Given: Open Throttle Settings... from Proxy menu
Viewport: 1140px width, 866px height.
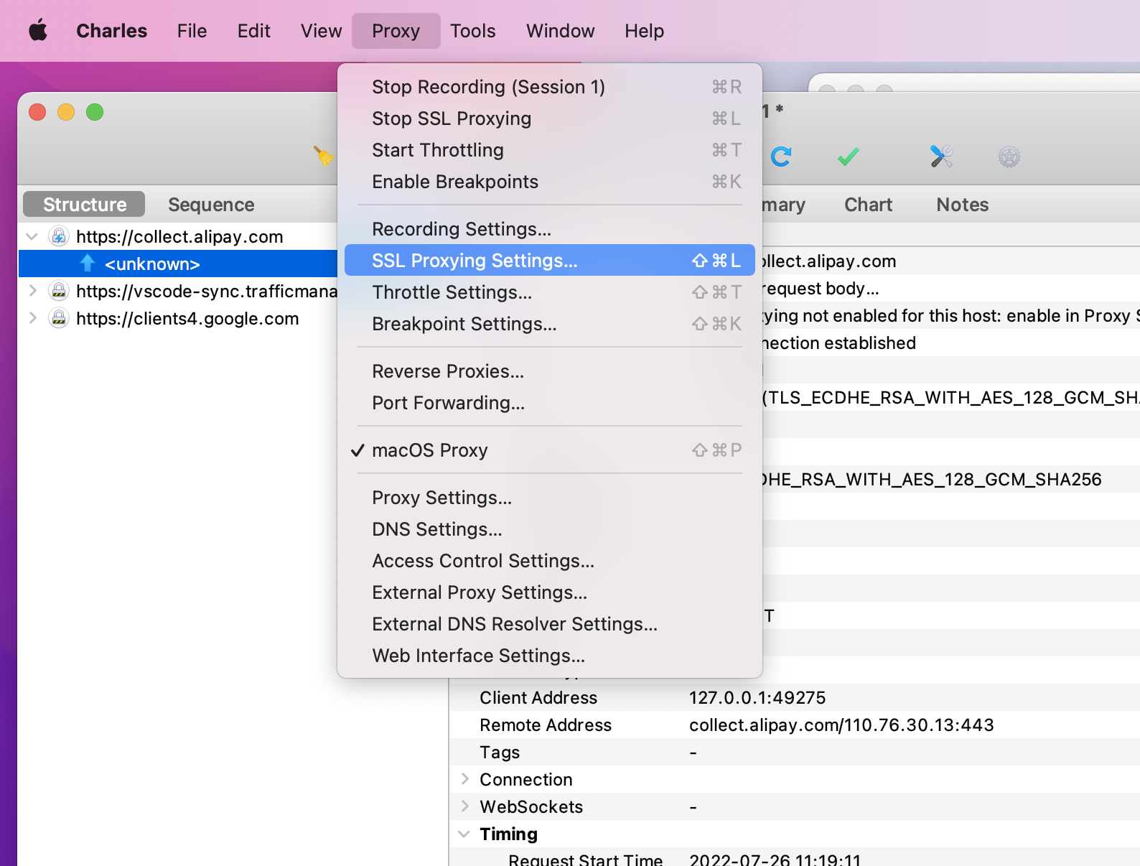Looking at the screenshot, I should click(550, 292).
